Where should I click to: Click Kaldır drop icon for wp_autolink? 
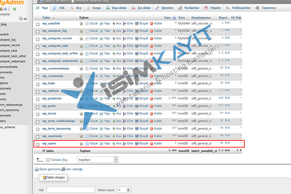pyautogui.click(x=152, y=24)
